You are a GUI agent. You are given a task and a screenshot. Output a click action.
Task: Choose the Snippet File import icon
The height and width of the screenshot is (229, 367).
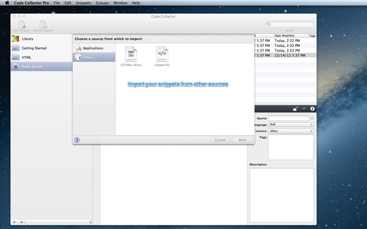[x=162, y=55]
